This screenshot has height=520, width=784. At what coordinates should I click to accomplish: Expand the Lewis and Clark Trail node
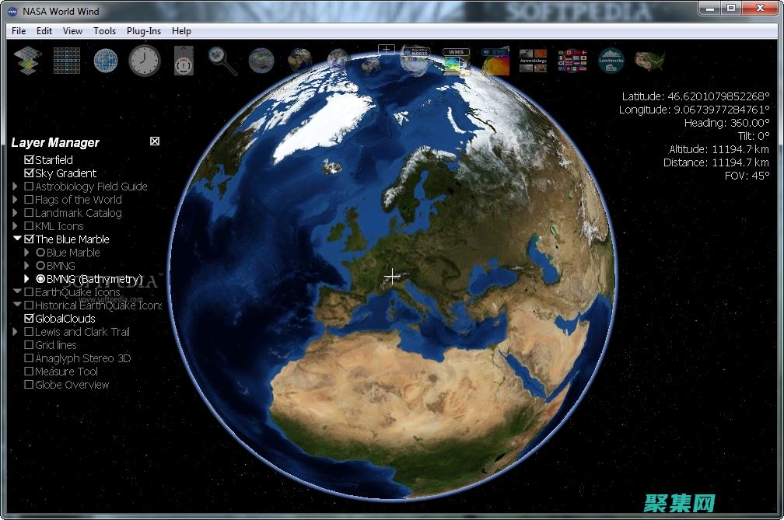click(x=16, y=332)
